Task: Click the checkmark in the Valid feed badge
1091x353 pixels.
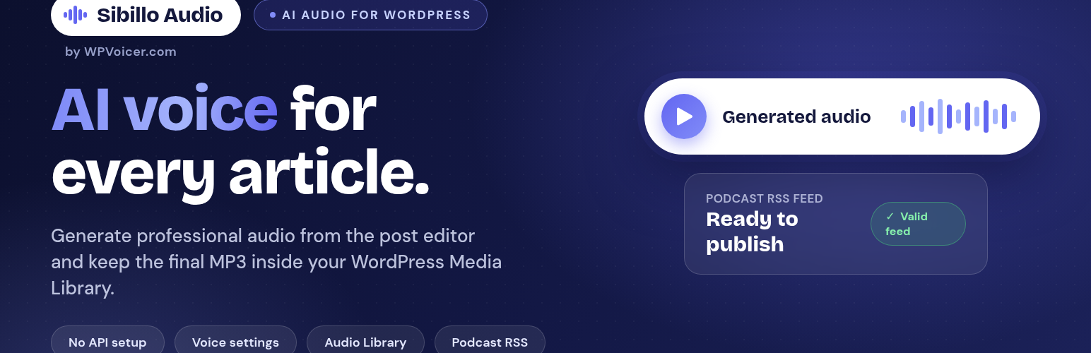Action: 890,217
